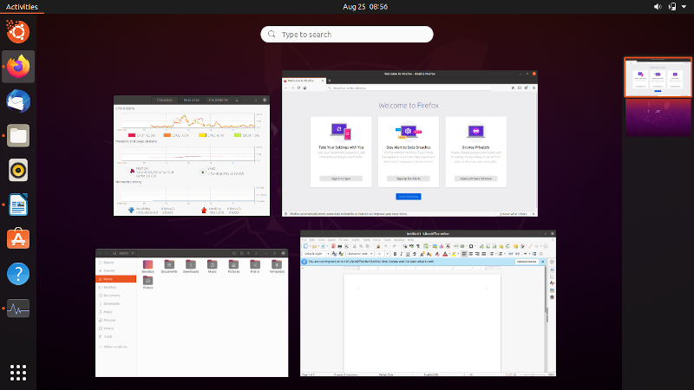694x390 pixels.
Task: Click the CPU2 orange color swatch
Action: tap(167, 135)
